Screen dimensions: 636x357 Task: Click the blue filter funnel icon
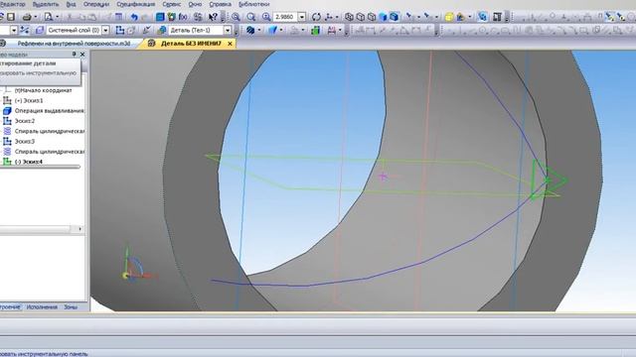[x=272, y=30]
